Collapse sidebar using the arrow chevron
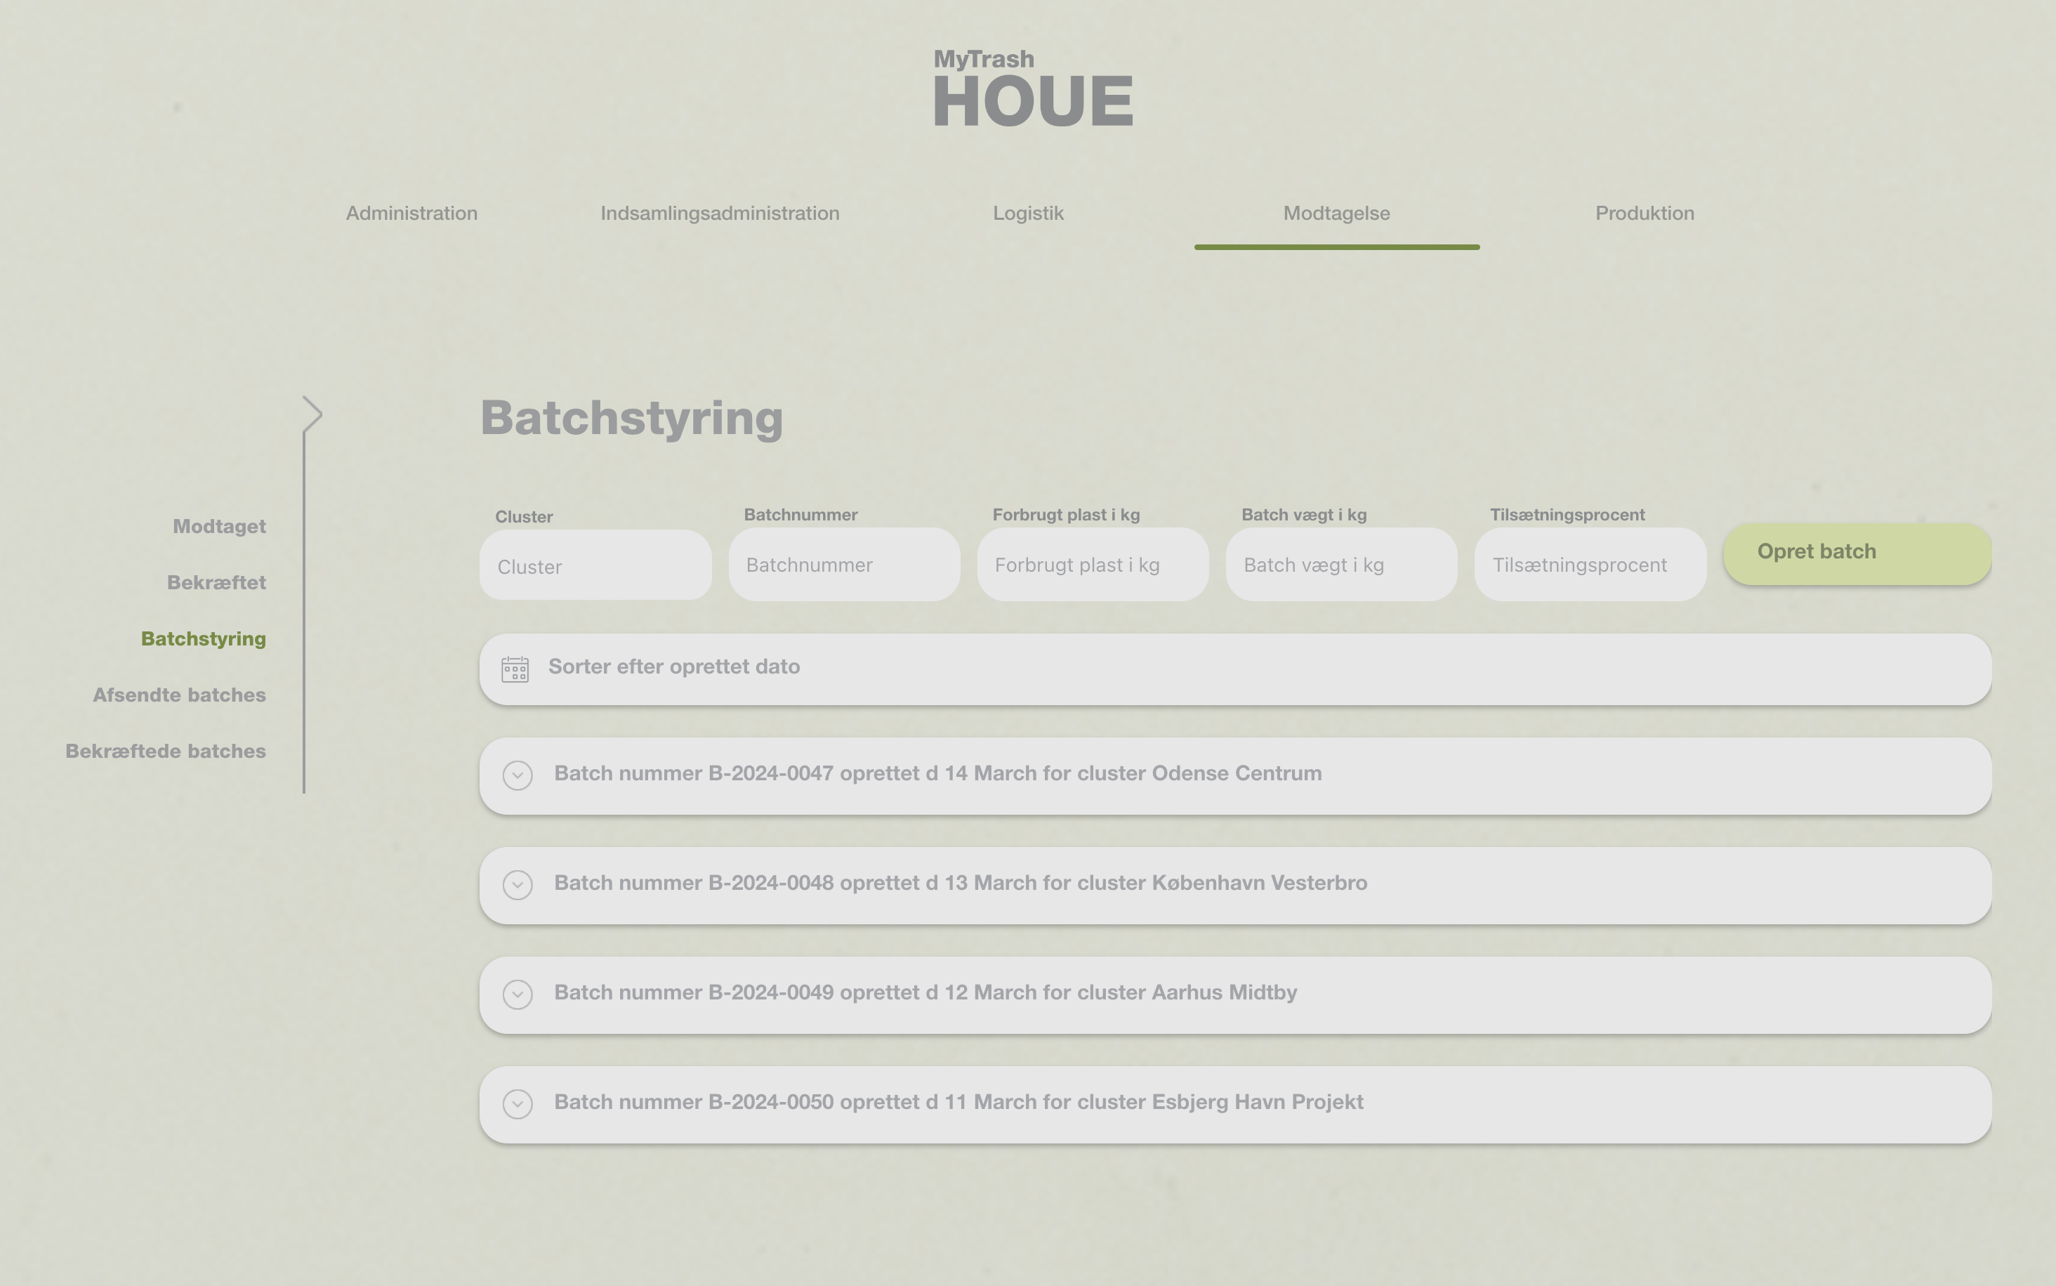This screenshot has height=1286, width=2056. 313,414
